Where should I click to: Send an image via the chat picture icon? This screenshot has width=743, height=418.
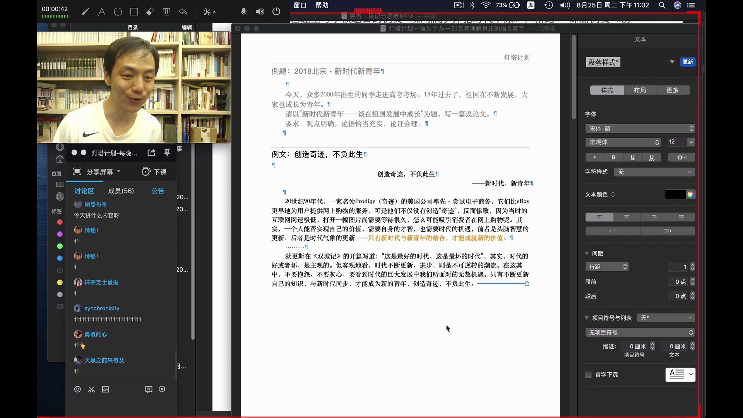click(x=105, y=389)
